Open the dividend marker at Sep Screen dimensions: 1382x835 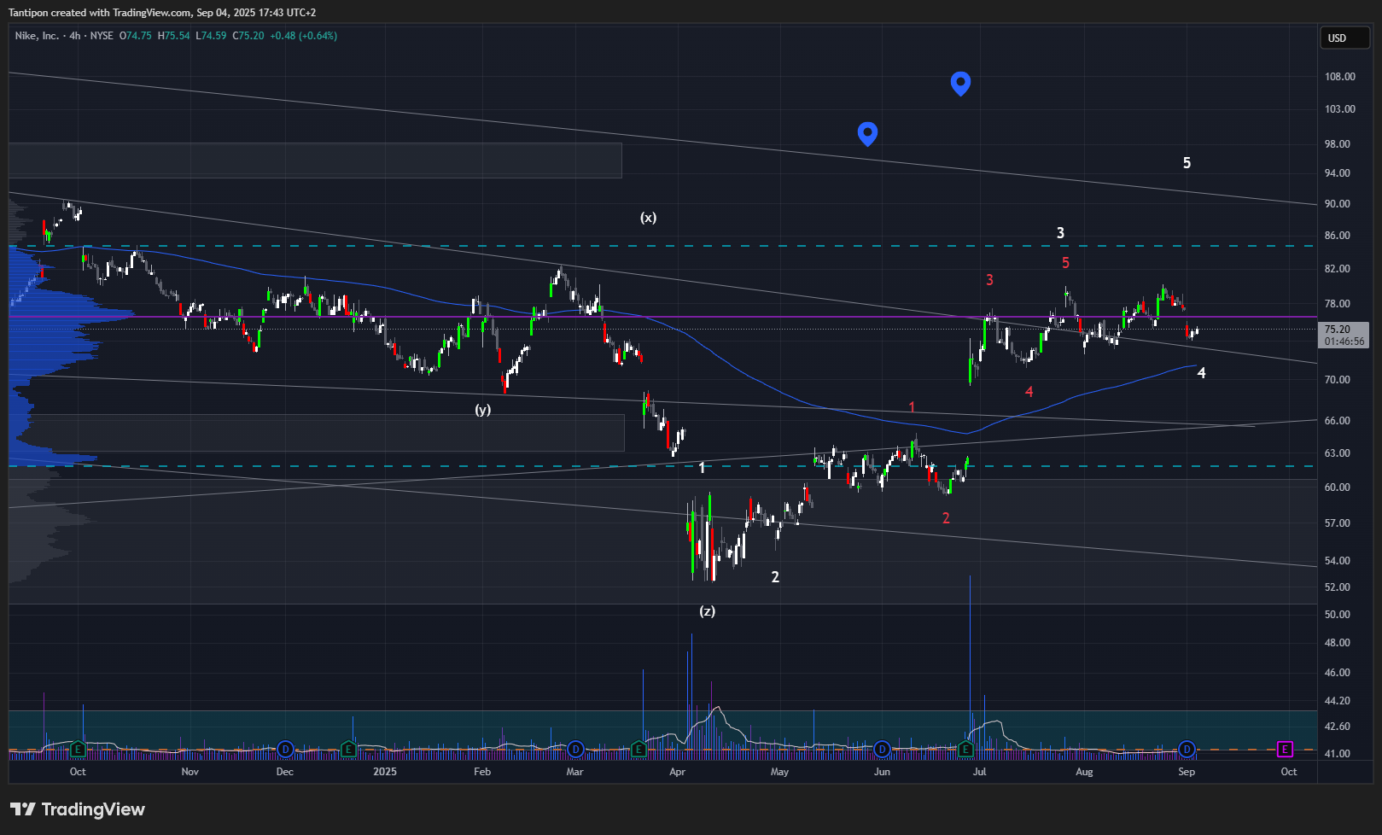tap(1187, 750)
